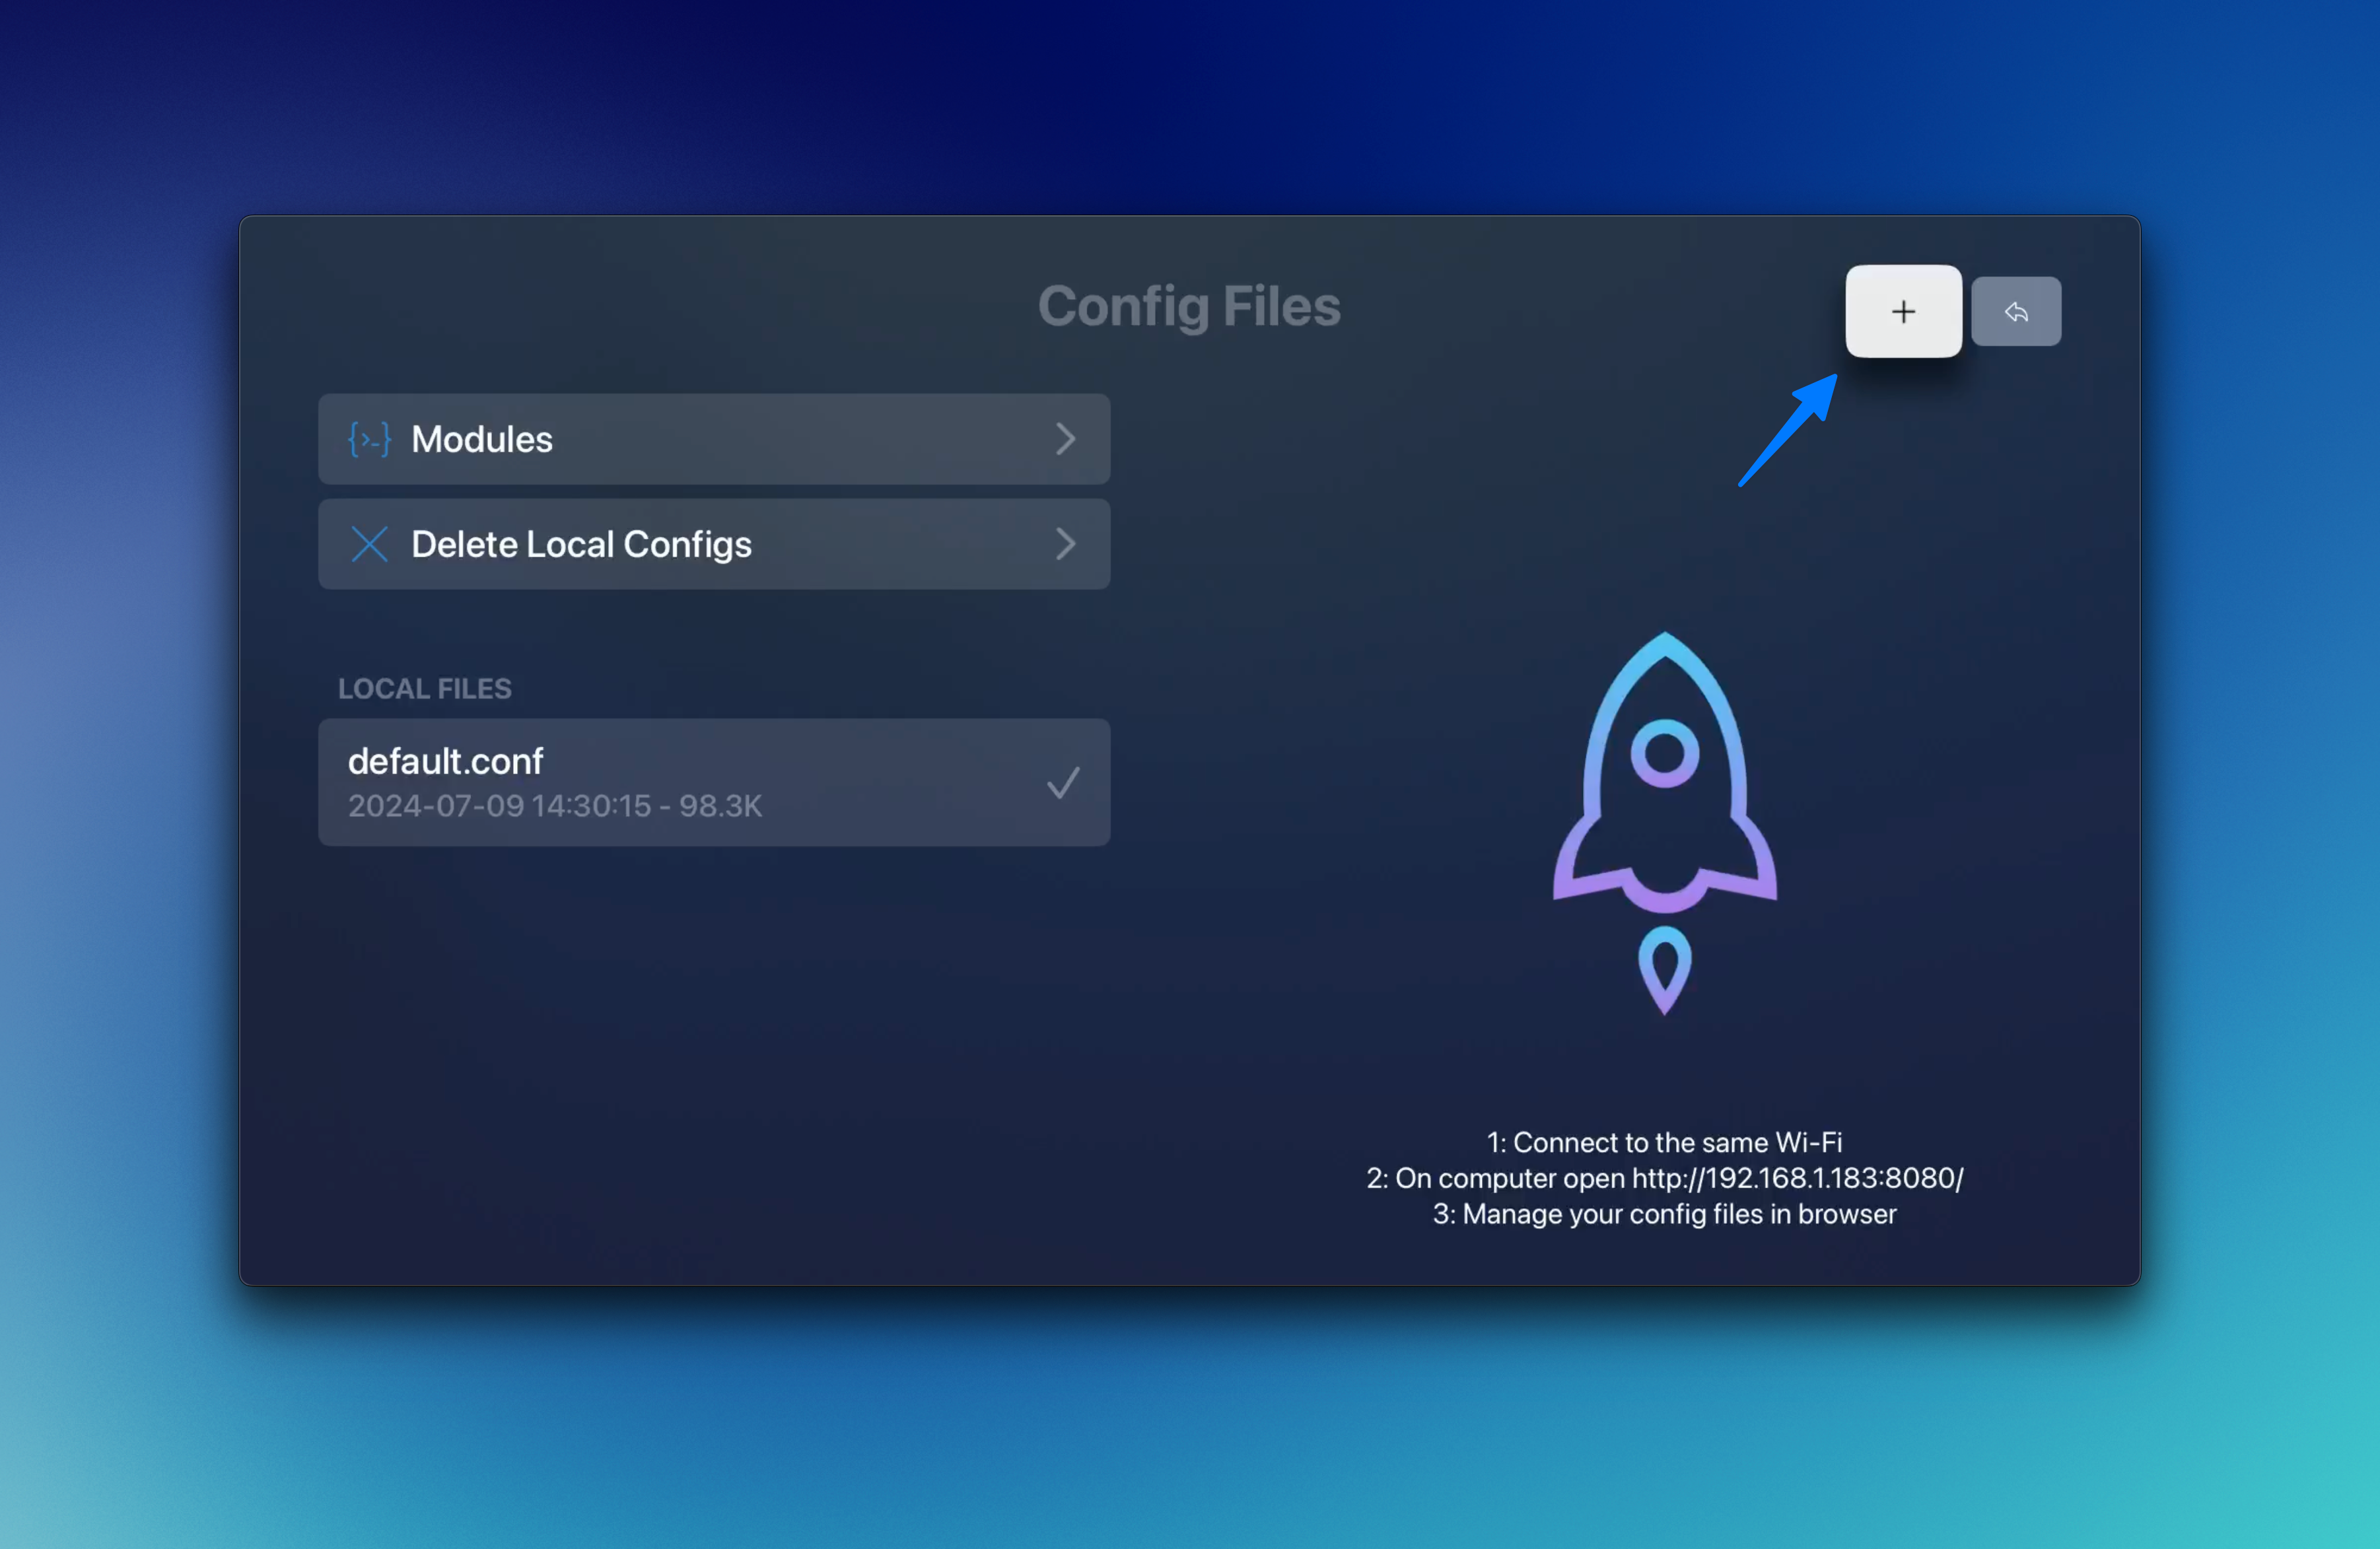Click 'Manage your config files in browser' text
This screenshot has width=2380, height=1549.
[x=1664, y=1214]
